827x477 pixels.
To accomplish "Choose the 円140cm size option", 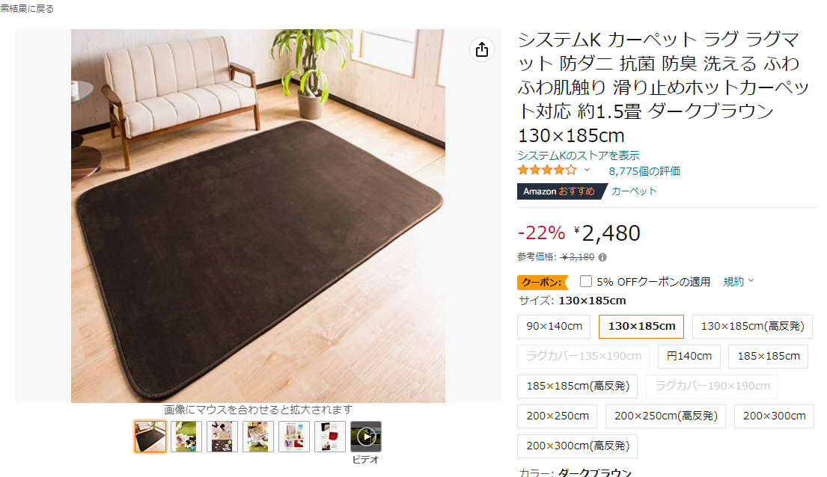I will point(689,357).
